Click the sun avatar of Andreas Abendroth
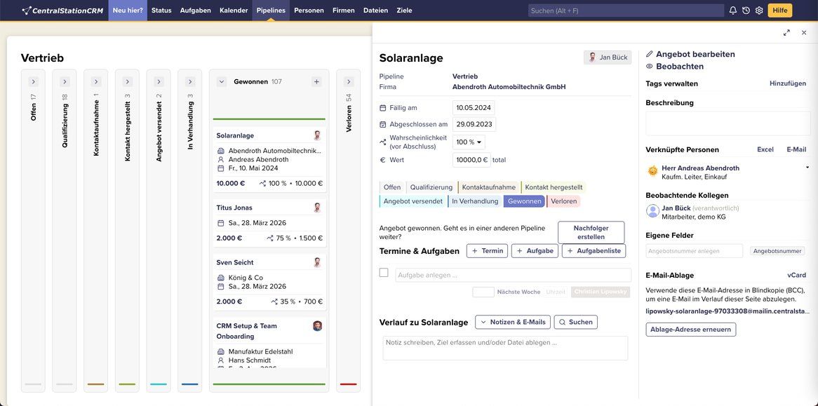Screen dimensions: 818x406 click(x=652, y=171)
